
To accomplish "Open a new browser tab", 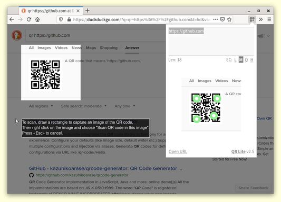I will click(88, 11).
